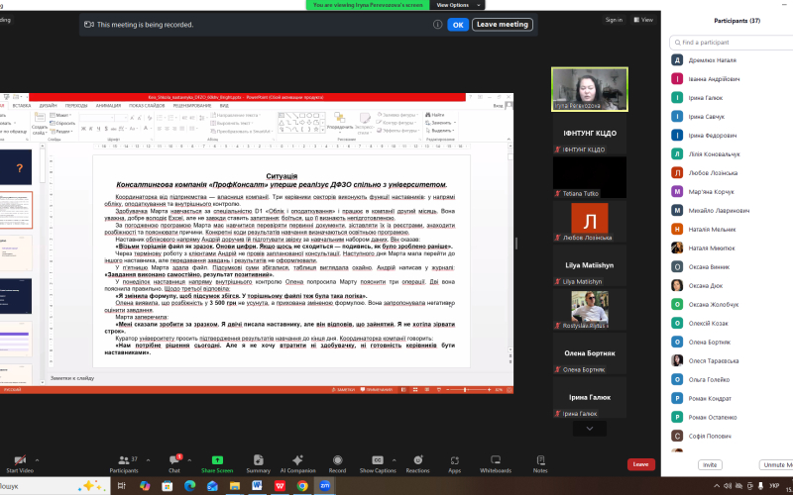Toggle Start Video camera on
Image resolution: width=793 pixels, height=495 pixels.
coord(20,463)
